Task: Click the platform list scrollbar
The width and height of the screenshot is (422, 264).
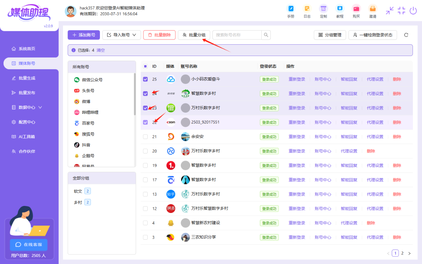Action: click(135, 94)
